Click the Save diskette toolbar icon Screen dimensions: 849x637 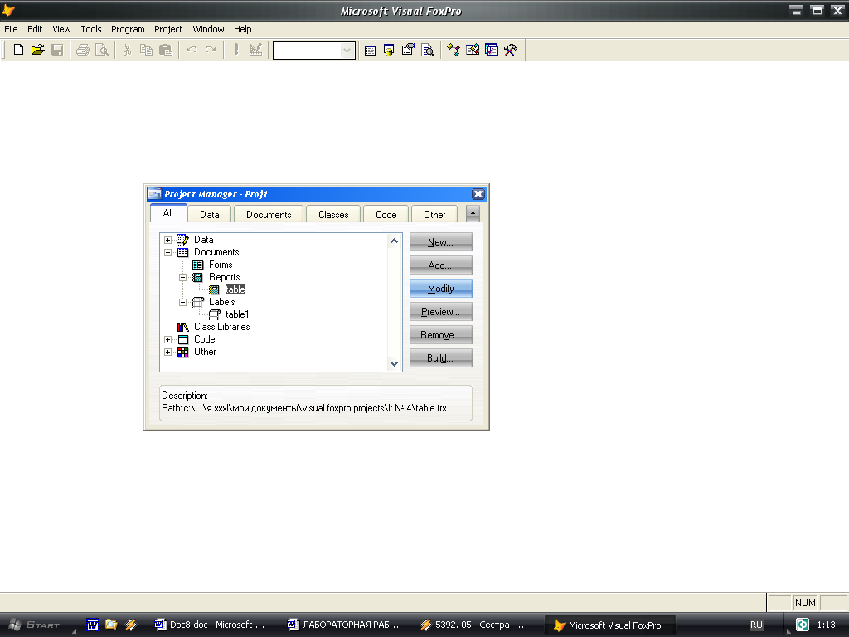[57, 50]
